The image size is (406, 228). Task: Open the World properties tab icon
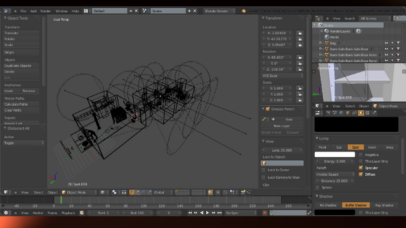coord(341,113)
